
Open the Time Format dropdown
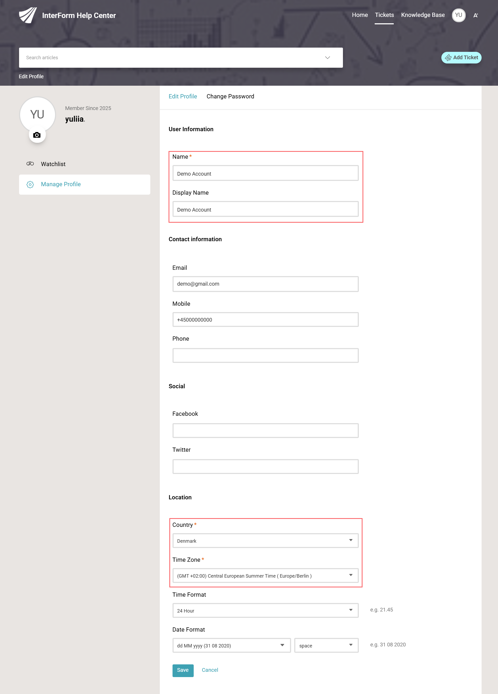[265, 610]
